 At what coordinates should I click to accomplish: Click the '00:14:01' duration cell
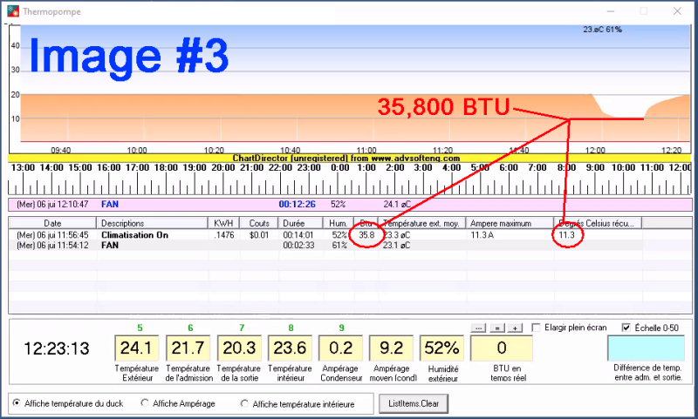(298, 234)
